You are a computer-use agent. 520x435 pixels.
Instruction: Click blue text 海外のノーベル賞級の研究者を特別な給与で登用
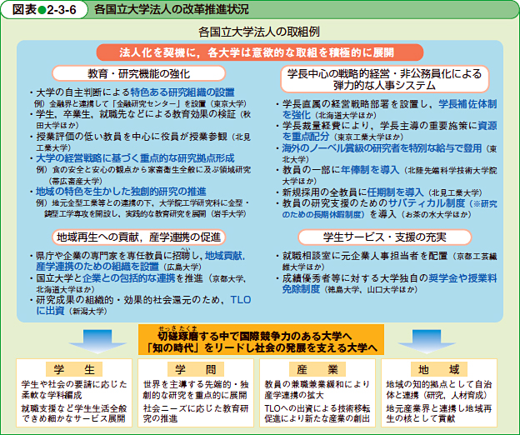pyautogui.click(x=382, y=147)
